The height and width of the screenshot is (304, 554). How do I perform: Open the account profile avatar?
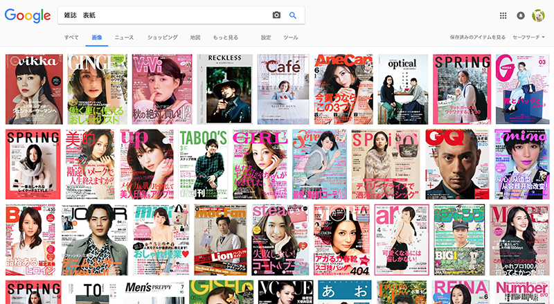pos(538,15)
